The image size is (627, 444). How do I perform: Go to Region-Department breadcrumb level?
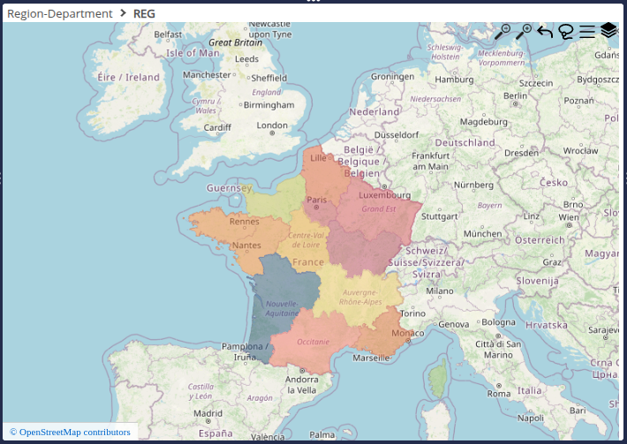tap(59, 13)
